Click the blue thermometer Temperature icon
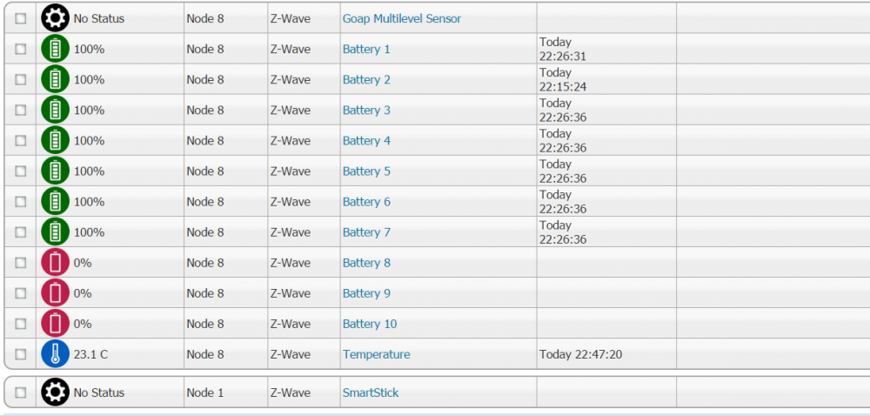Screen dimensions: 870x416 [55, 354]
